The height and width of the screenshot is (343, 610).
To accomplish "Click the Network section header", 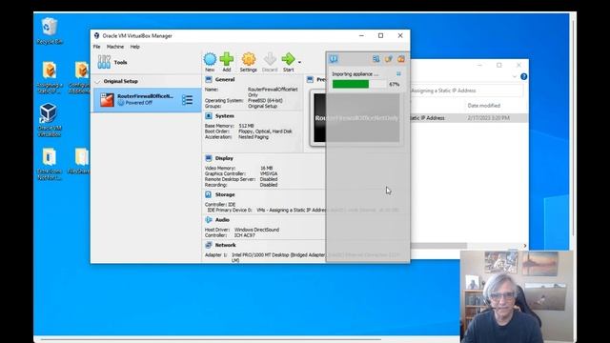I will (225, 245).
